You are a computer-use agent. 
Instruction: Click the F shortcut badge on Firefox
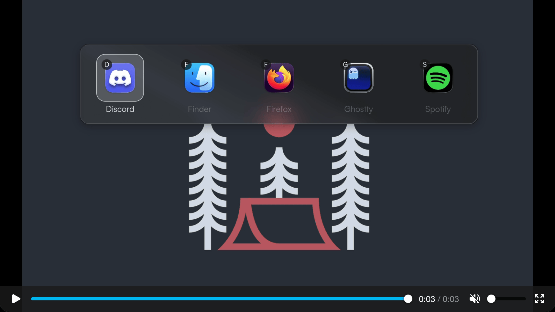266,65
